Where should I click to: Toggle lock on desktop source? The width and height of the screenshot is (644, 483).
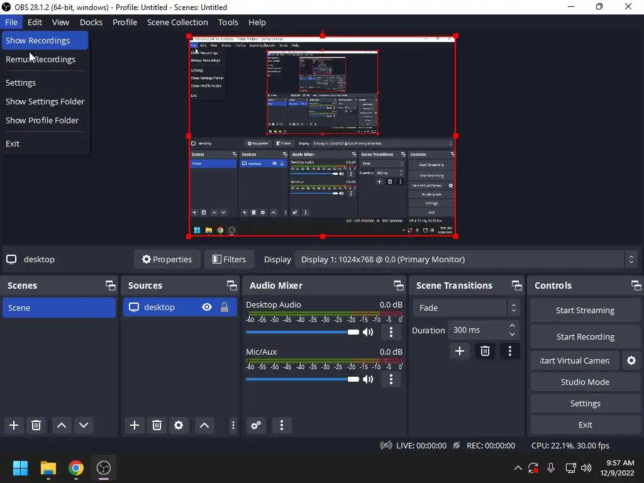click(225, 307)
